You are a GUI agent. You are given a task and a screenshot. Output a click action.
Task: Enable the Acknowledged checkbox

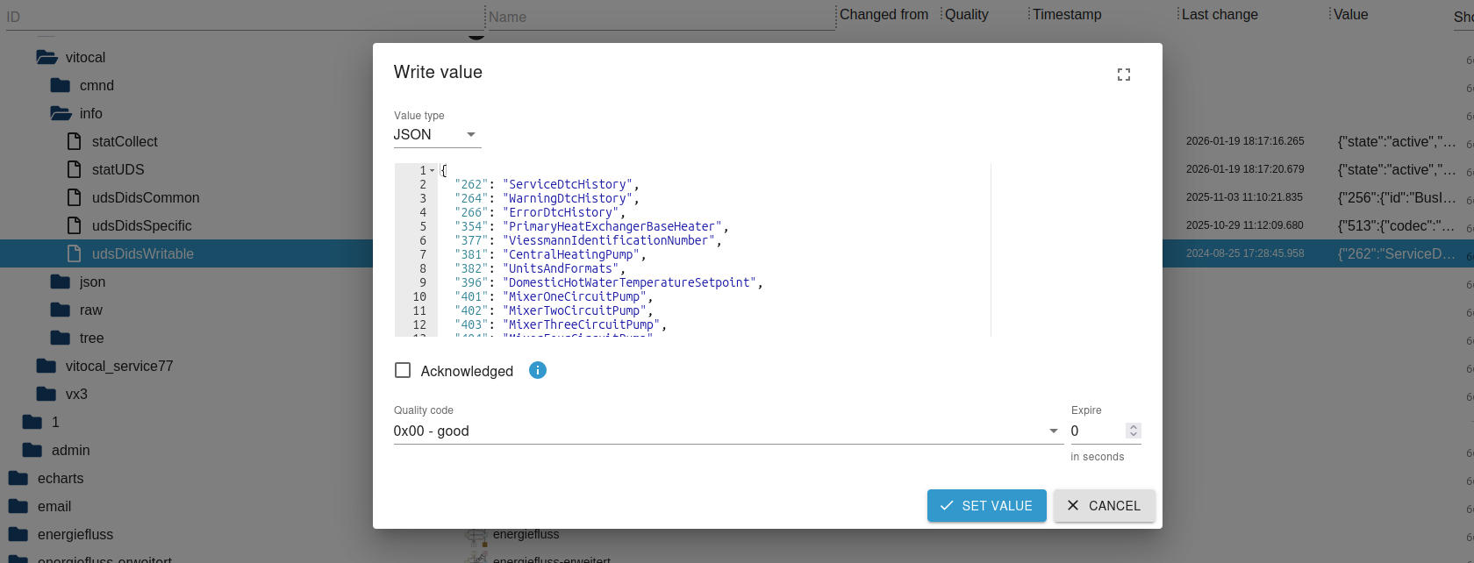click(x=403, y=370)
